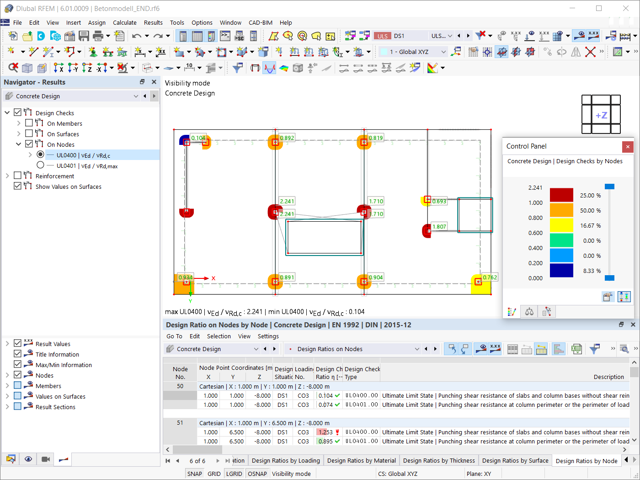Click the yellow color swatch in legend
The image size is (640, 480).
(x=561, y=225)
